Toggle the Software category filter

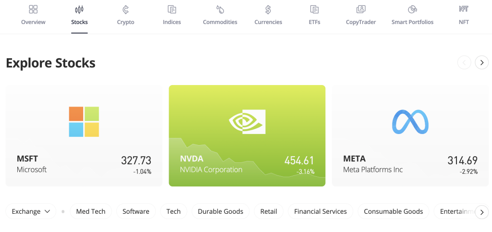[136, 211]
